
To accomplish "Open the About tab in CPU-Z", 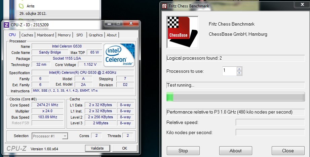I will click(x=112, y=35).
